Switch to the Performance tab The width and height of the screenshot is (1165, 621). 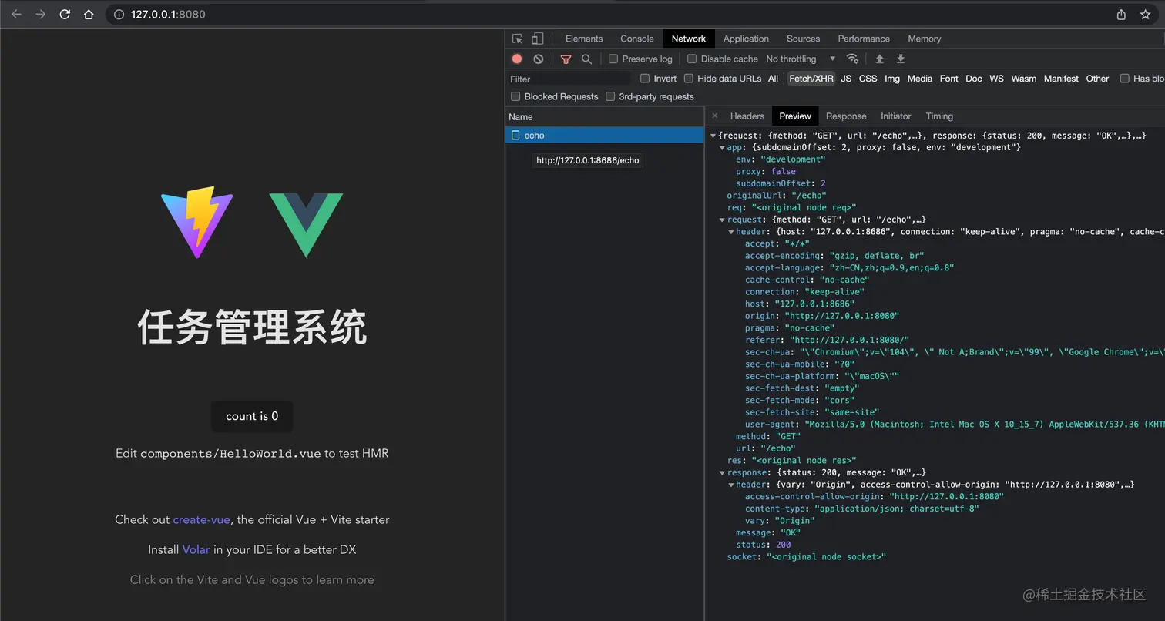point(864,39)
